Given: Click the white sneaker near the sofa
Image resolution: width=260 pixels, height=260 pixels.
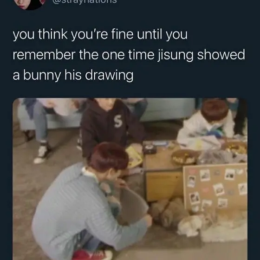Looking at the screenshot, I should point(40,154).
